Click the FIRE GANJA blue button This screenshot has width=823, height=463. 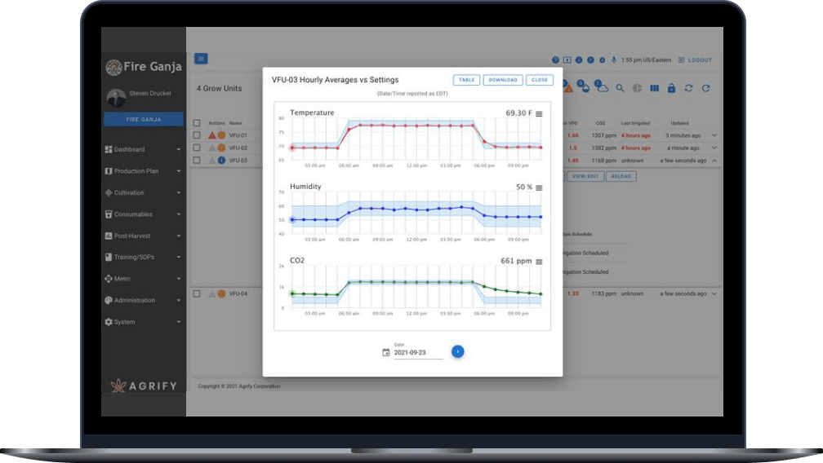(144, 119)
